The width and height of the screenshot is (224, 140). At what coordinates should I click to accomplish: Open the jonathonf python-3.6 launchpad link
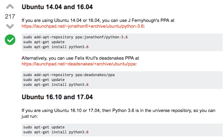83,26
